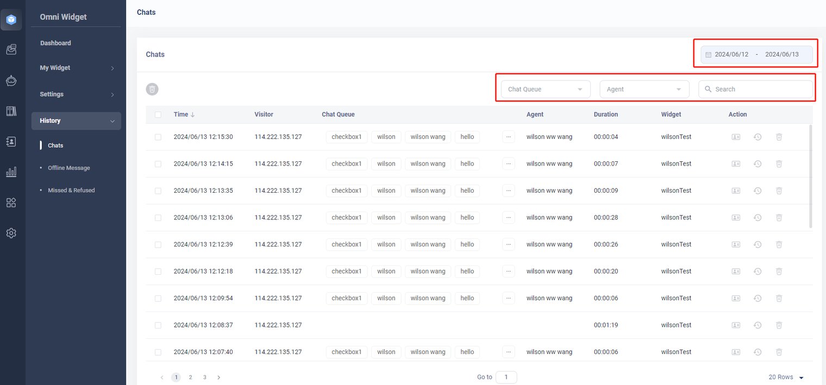Open the Agent filter dropdown
Viewport: 826px width, 385px height.
click(x=644, y=89)
